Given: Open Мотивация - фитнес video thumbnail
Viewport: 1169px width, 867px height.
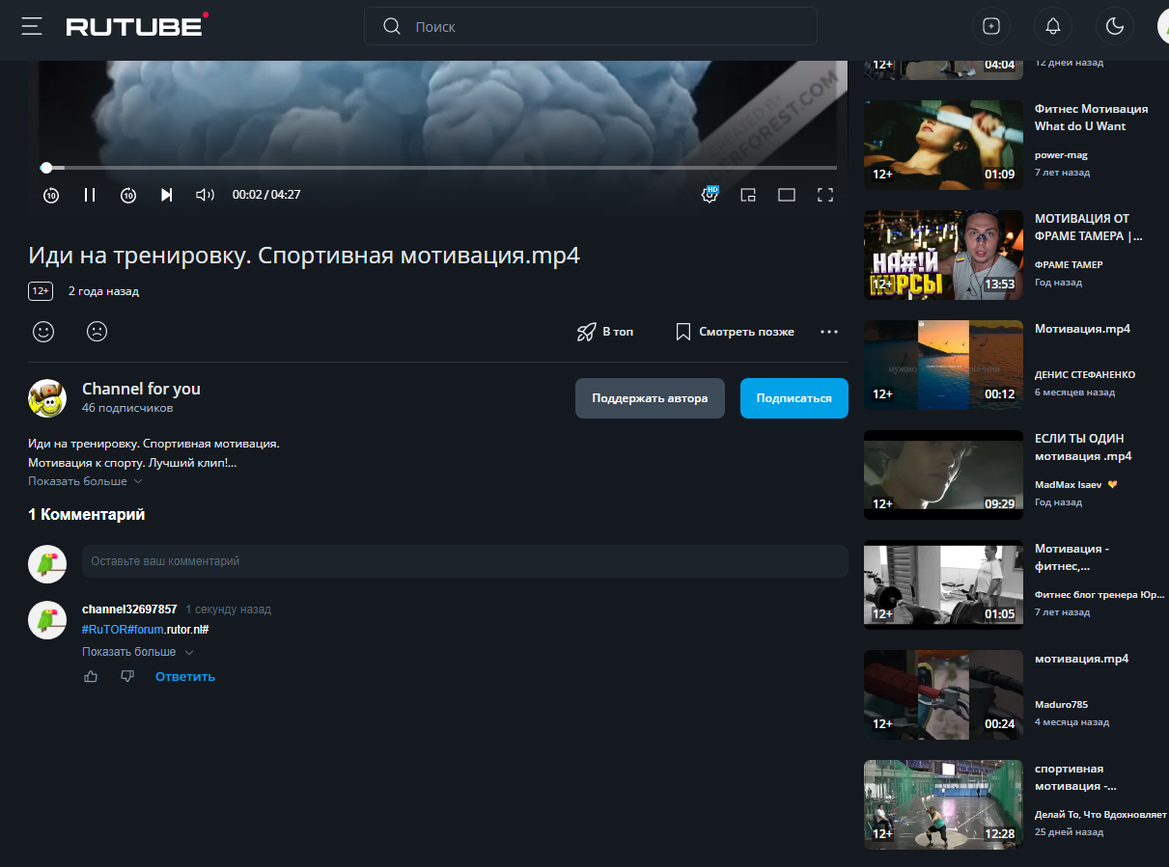Looking at the screenshot, I should pyautogui.click(x=943, y=584).
